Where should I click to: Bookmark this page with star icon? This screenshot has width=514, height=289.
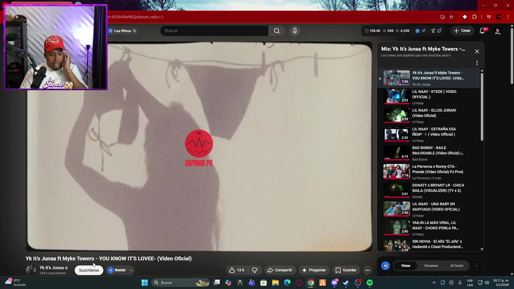pyautogui.click(x=451, y=17)
